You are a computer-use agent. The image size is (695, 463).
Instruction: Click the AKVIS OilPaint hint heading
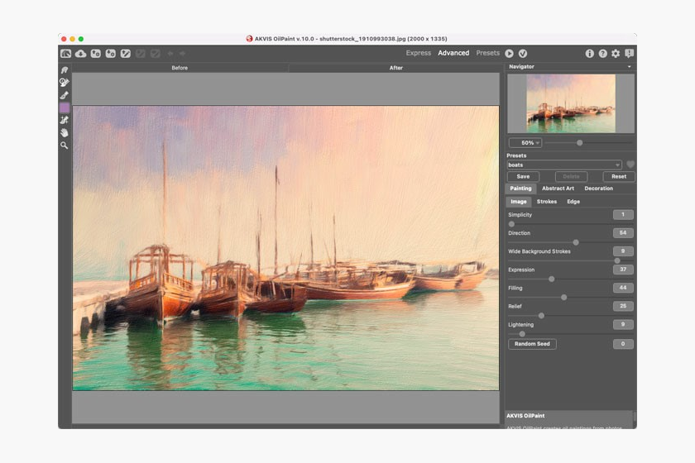(525, 416)
